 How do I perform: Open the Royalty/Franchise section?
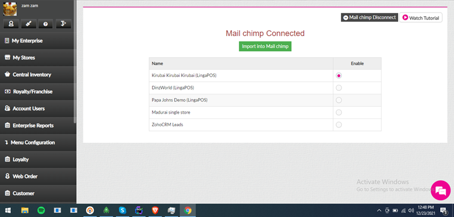pyautogui.click(x=38, y=91)
